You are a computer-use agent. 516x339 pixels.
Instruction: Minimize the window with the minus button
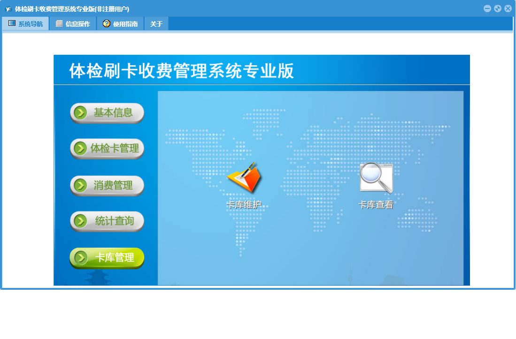(487, 8)
